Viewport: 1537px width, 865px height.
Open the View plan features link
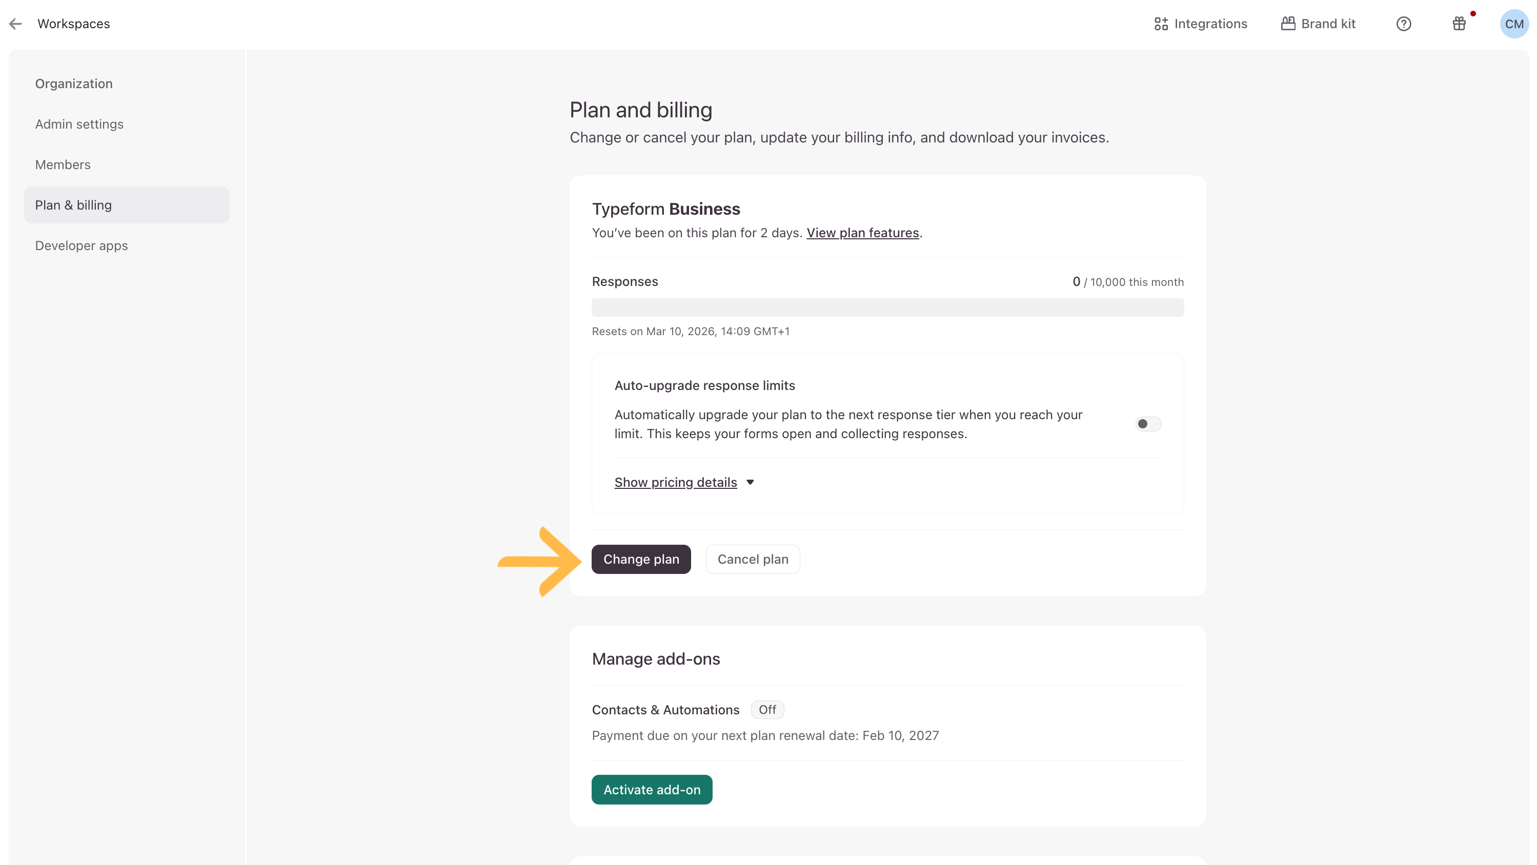(862, 233)
